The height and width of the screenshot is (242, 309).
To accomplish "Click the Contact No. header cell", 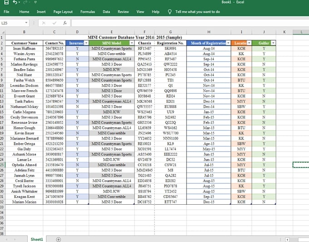I will click(x=55, y=43).
